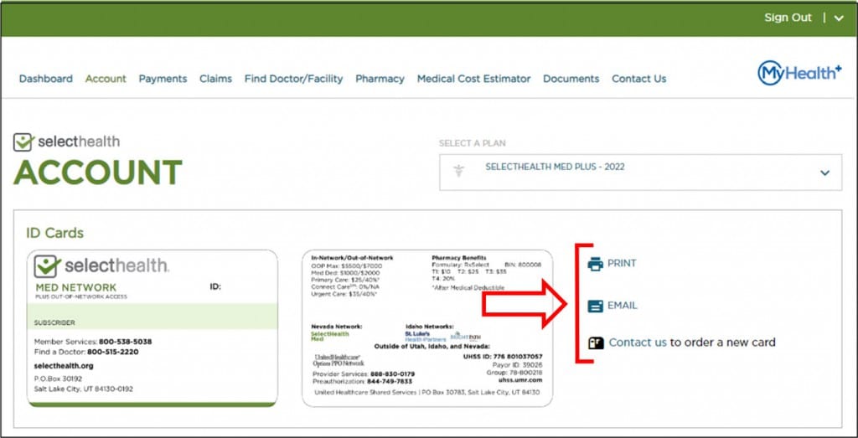Click the email envelope icon
This screenshot has height=438, width=858.
click(595, 306)
